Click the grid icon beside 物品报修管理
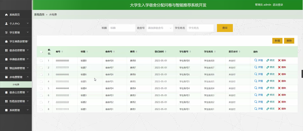 click(x=6, y=68)
